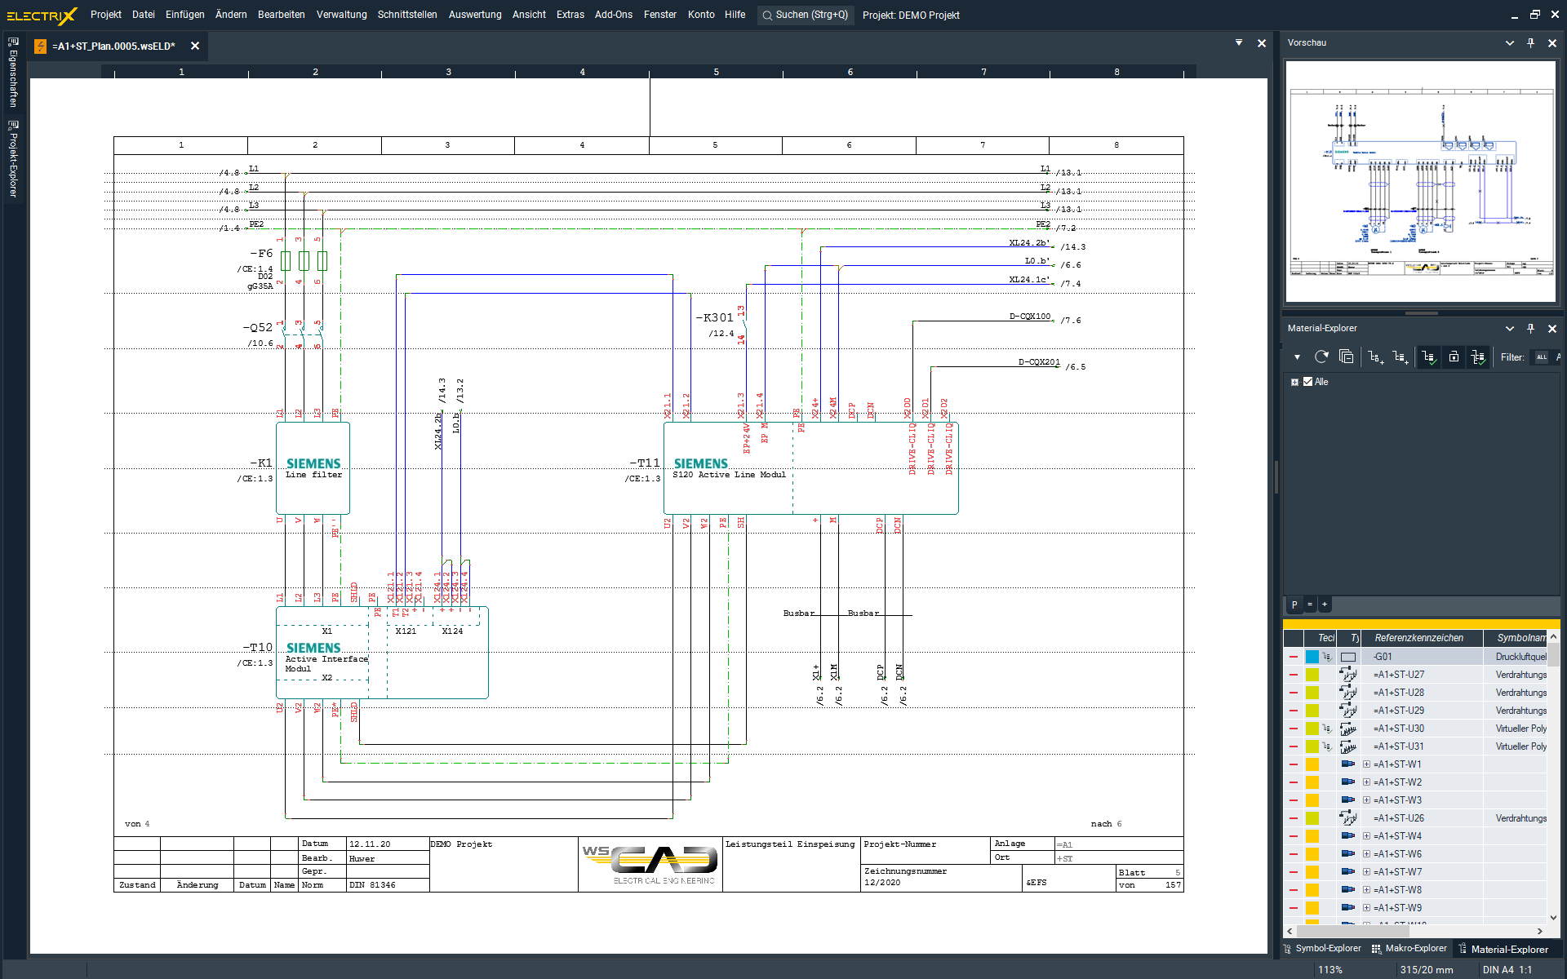Toggle the ALL filter button
1567x979 pixels.
click(x=1541, y=357)
